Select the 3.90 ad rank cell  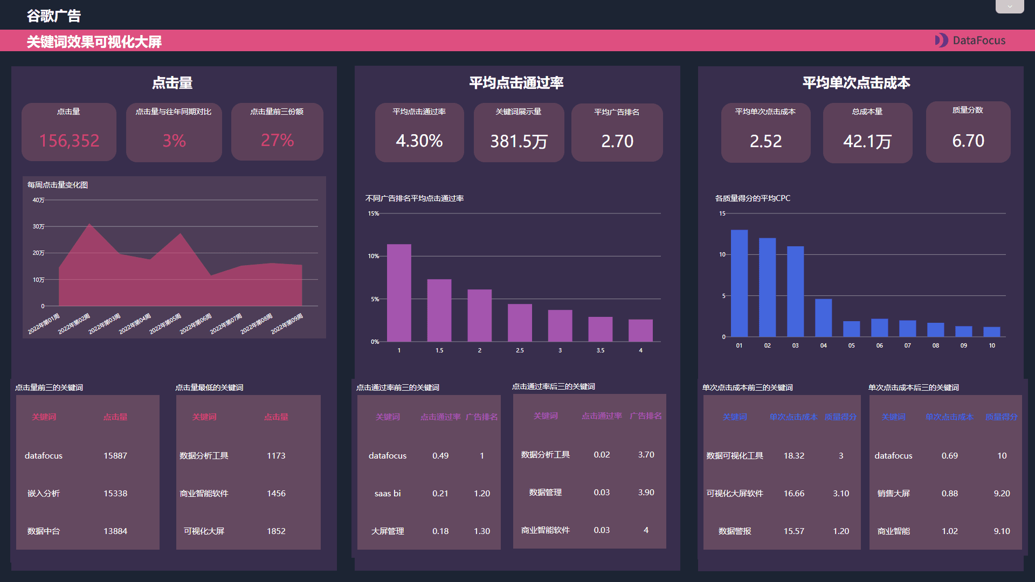(x=646, y=493)
